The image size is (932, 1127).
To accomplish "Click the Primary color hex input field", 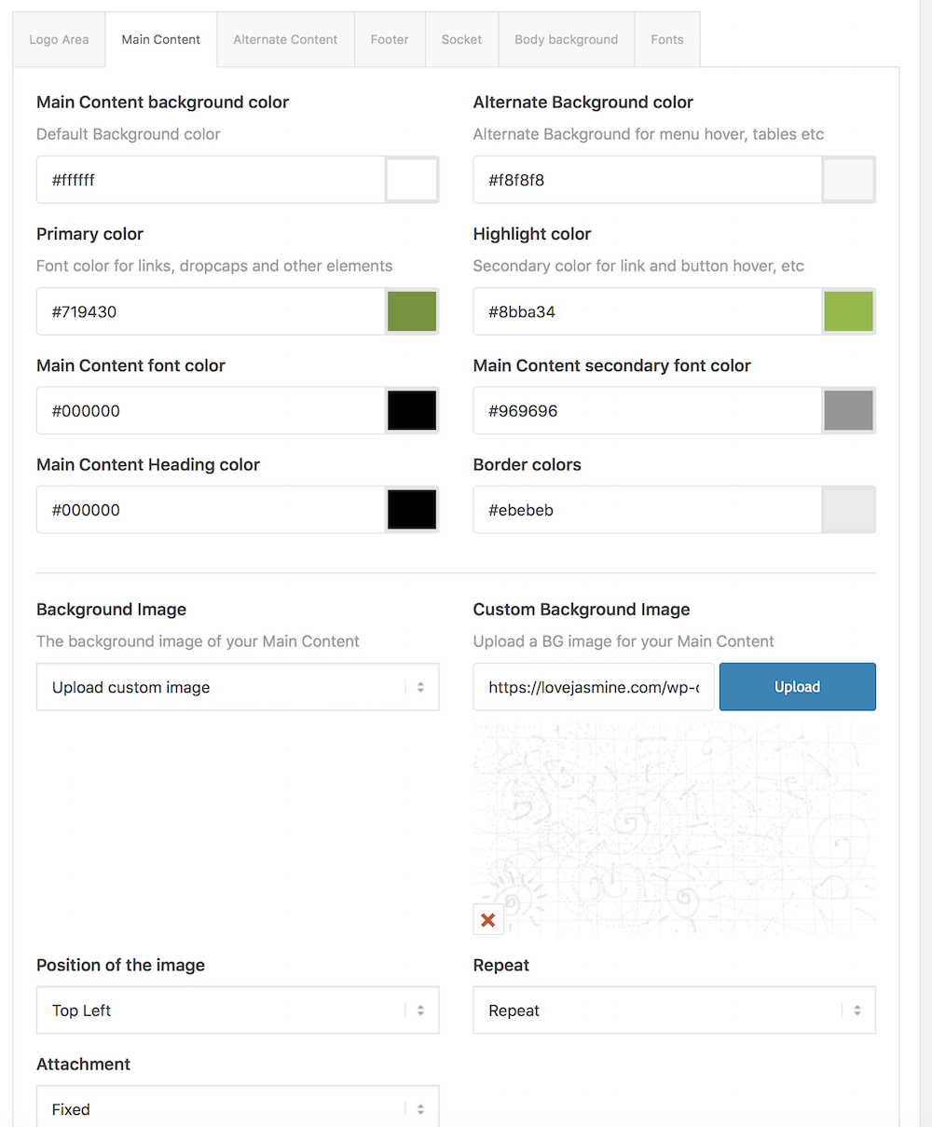I will click(x=211, y=311).
